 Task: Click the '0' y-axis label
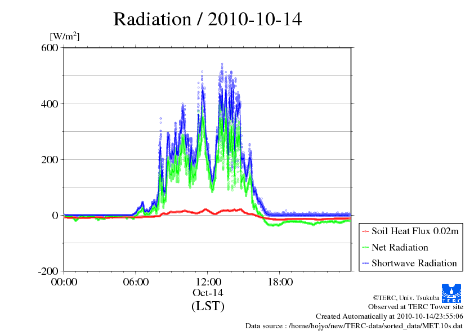pyautogui.click(x=55, y=216)
